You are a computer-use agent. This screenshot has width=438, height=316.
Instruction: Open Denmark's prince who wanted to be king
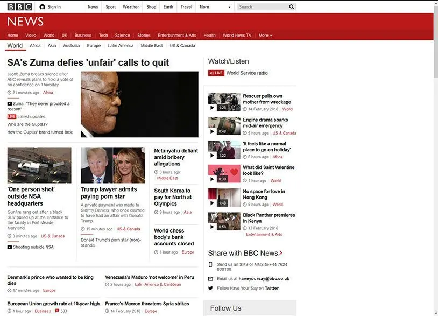tap(50, 280)
